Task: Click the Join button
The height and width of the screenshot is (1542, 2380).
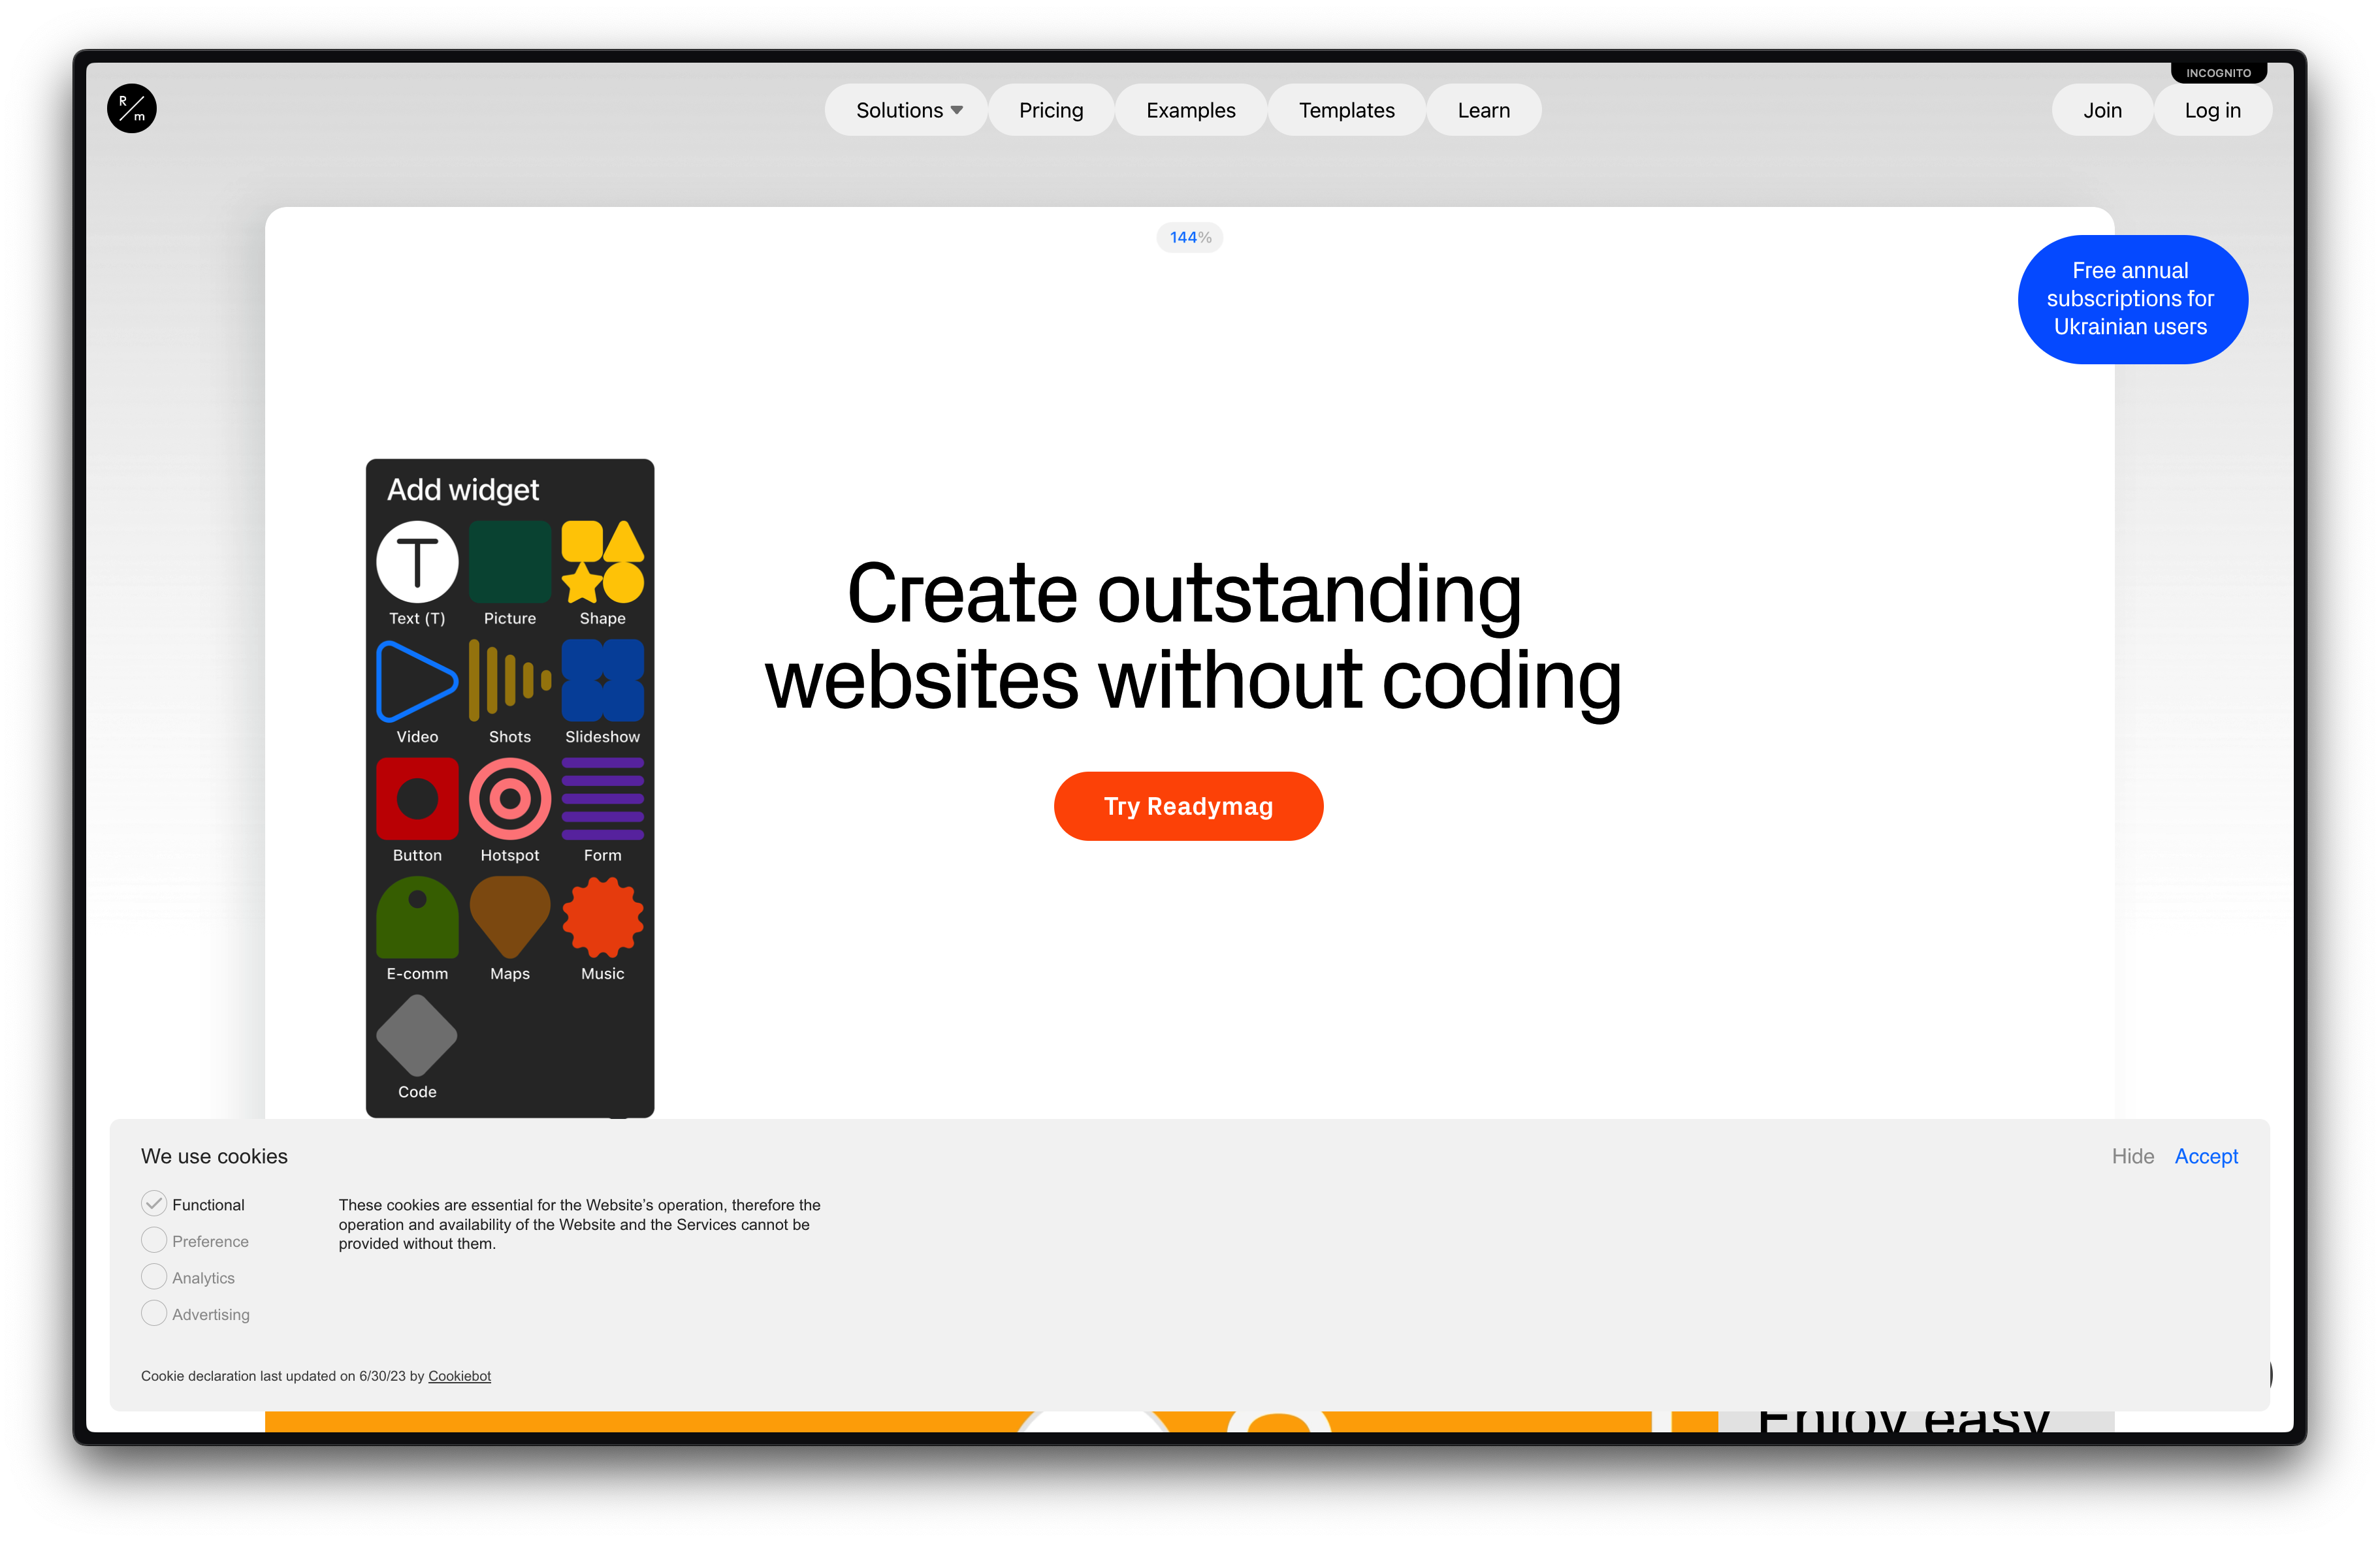Action: click(2102, 110)
